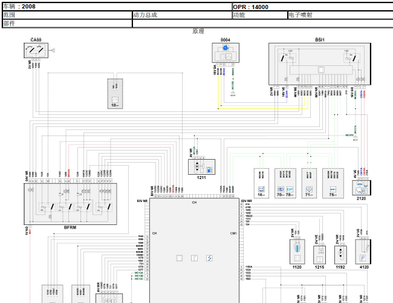Click the 电子喷射 header cell
Screen dimensions: 393x303
pyautogui.click(x=340, y=15)
